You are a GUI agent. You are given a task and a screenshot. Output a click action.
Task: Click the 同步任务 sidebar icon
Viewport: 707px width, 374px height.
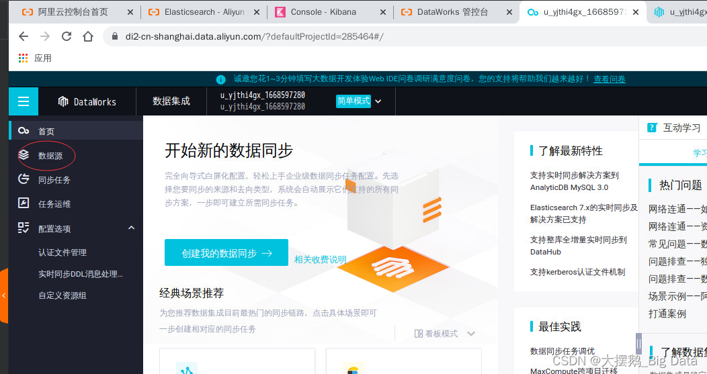[24, 179]
